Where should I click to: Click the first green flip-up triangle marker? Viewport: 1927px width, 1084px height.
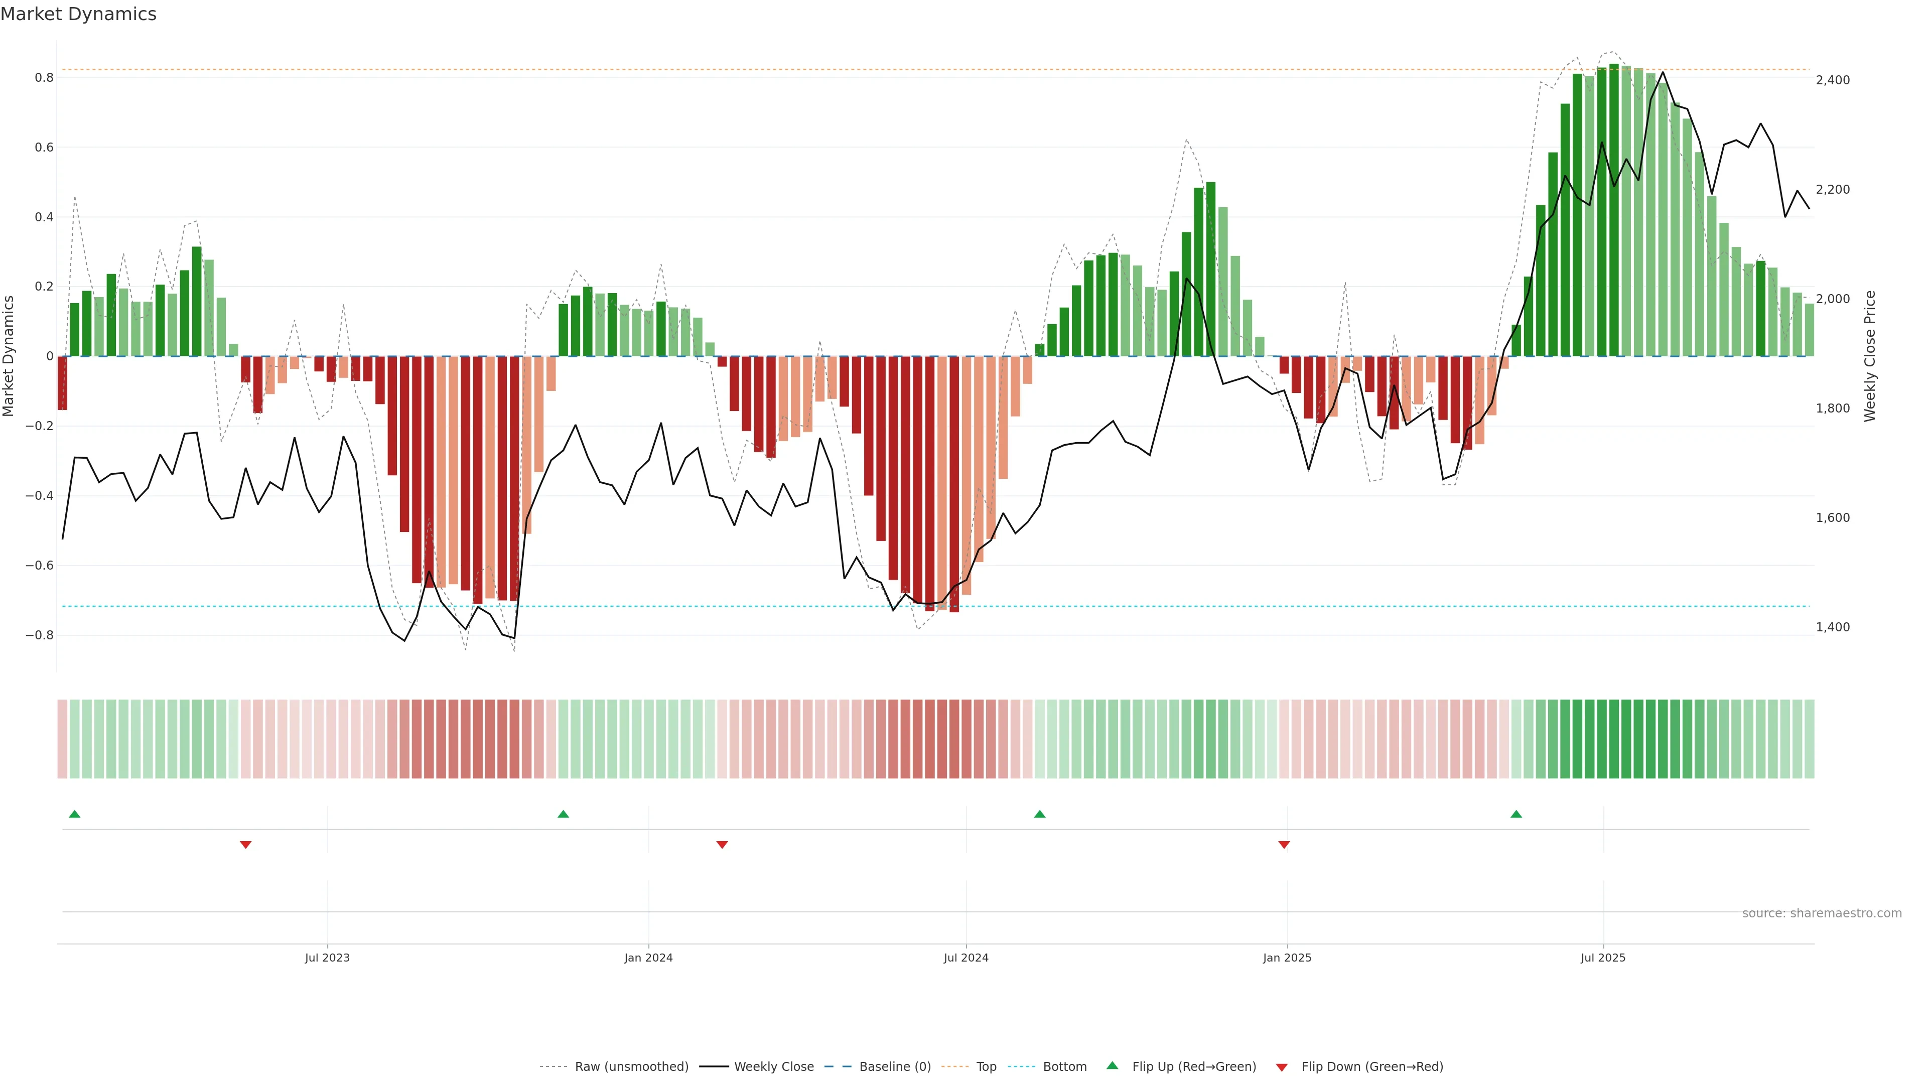coord(74,814)
